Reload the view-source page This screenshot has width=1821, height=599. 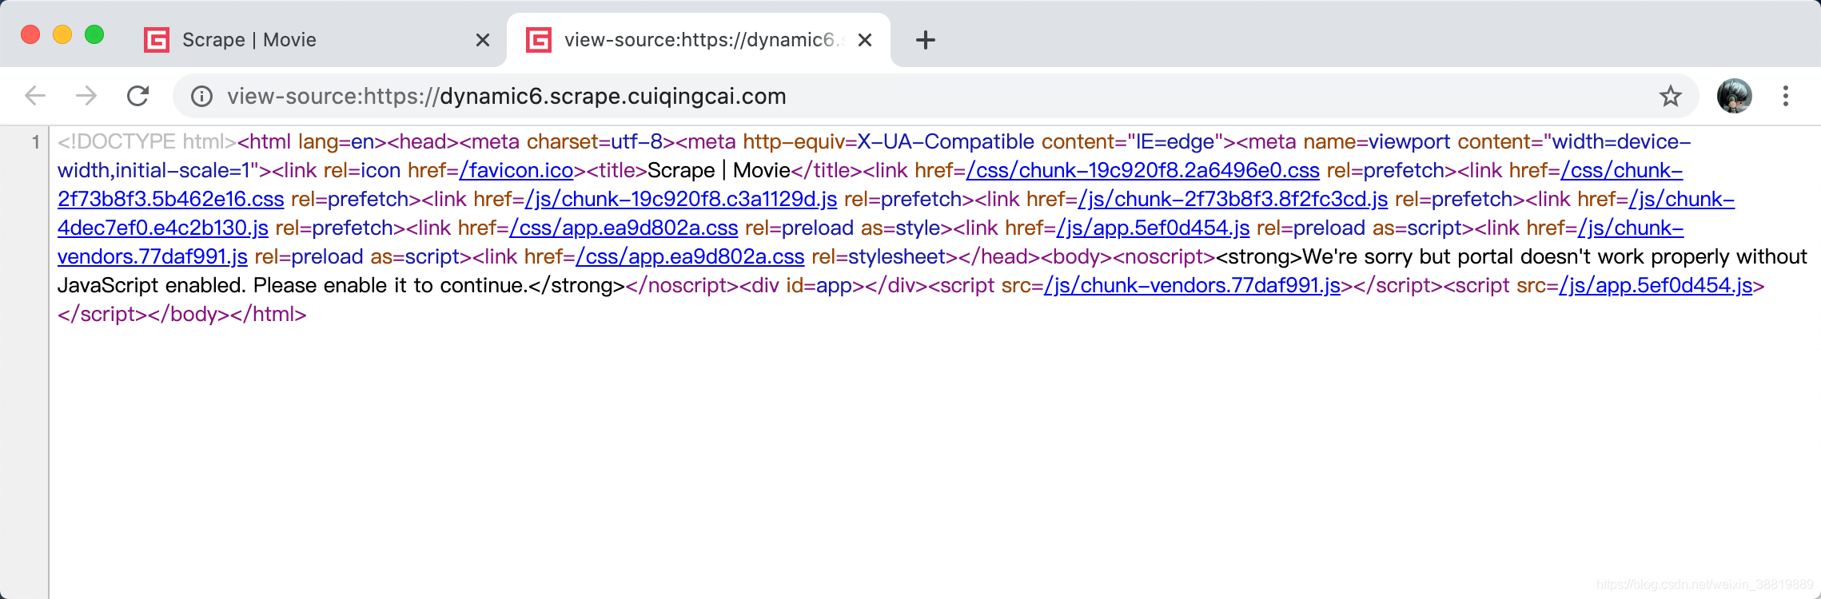[138, 96]
